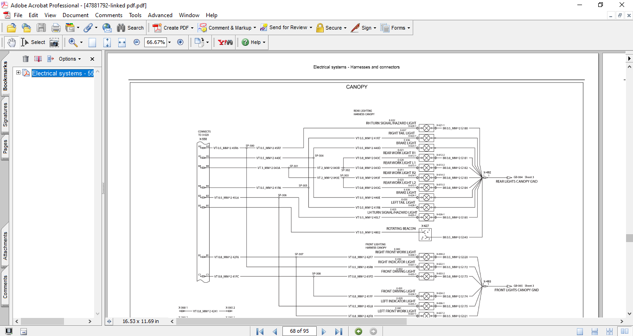Open the bookmarks Options dropdown
Image resolution: width=633 pixels, height=336 pixels.
(70, 59)
